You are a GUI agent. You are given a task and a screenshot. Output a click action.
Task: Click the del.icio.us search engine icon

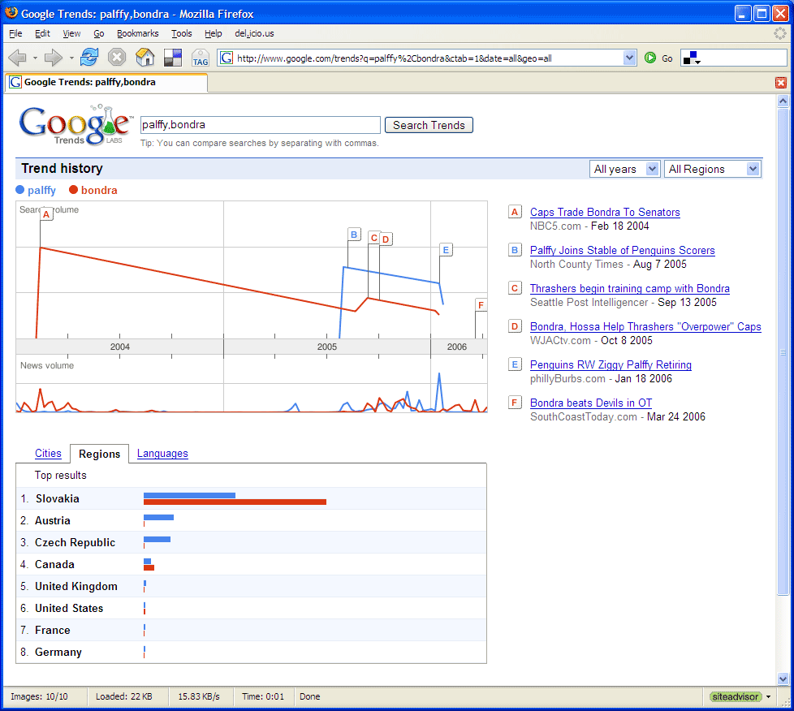pos(690,58)
